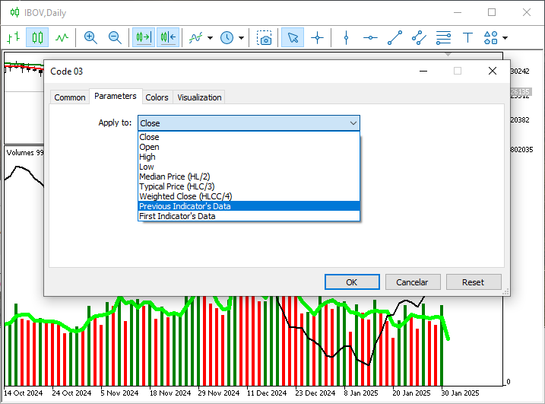
Task: Open the Visualization tab
Action: (x=199, y=97)
